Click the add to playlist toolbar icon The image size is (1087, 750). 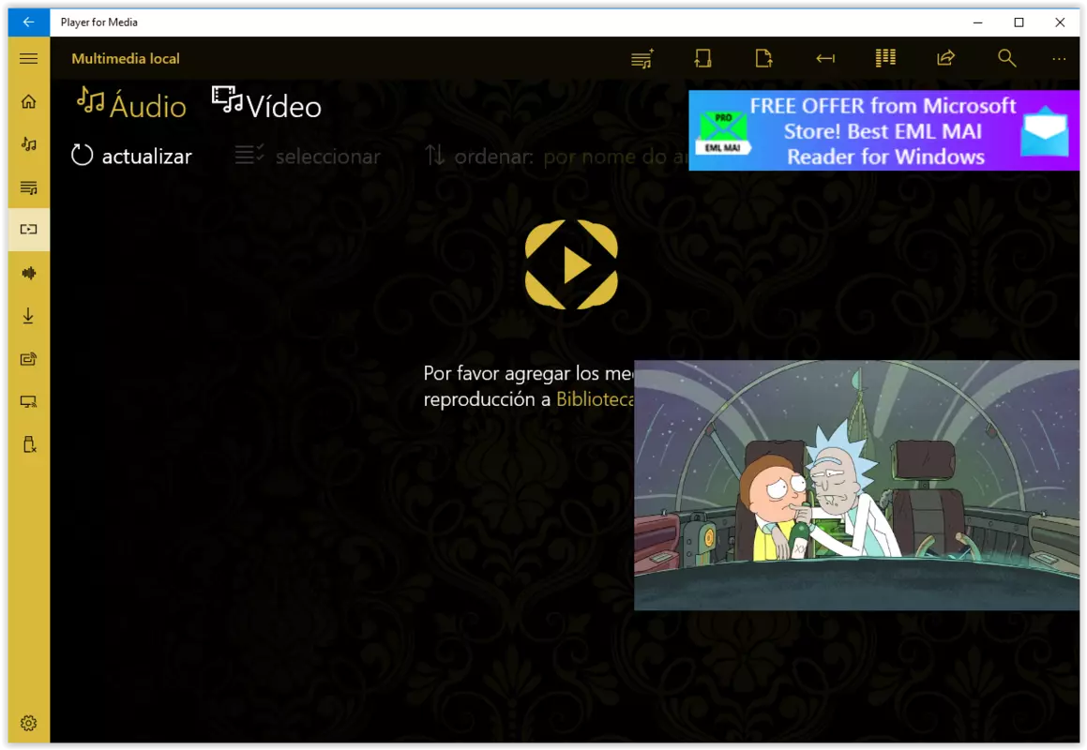click(642, 59)
